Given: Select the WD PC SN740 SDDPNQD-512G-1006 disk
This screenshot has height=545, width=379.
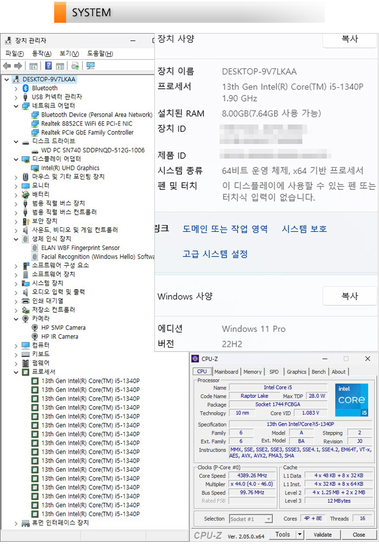Looking at the screenshot, I should pos(93,150).
